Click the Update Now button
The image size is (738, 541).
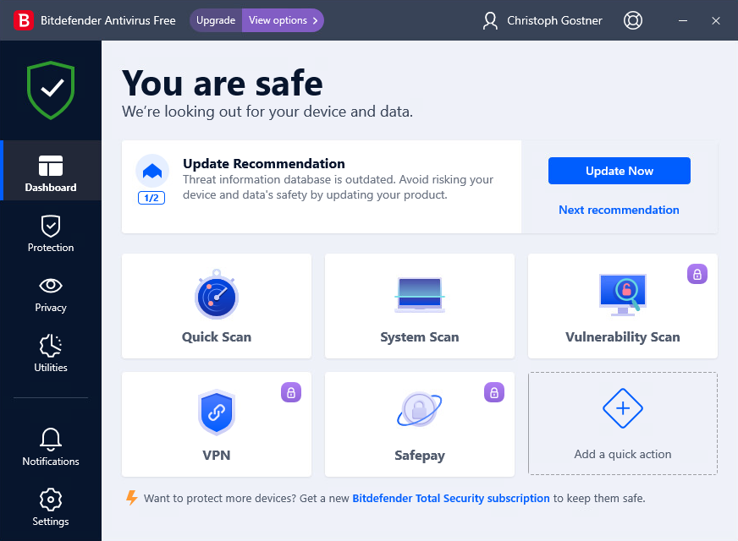click(x=619, y=171)
